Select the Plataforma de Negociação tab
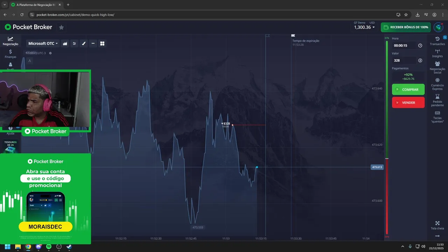The width and height of the screenshot is (448, 252). click(36, 5)
